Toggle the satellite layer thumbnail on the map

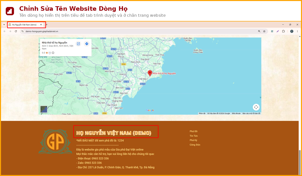(x=44, y=109)
